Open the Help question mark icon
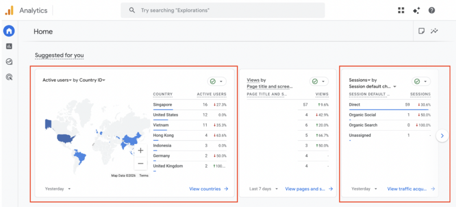456x207 pixels. [432, 10]
